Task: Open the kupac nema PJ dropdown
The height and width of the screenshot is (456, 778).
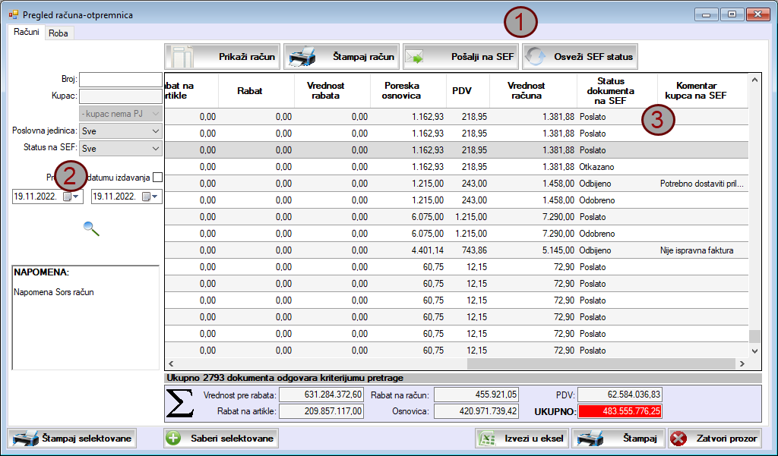Action: click(121, 114)
